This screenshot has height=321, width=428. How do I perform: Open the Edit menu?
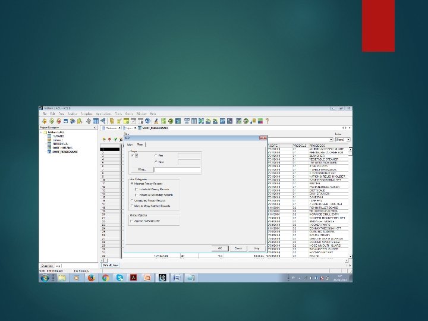52,114
